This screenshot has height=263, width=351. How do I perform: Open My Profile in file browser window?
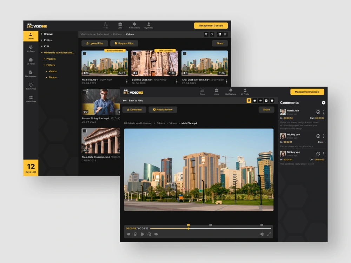click(148, 26)
